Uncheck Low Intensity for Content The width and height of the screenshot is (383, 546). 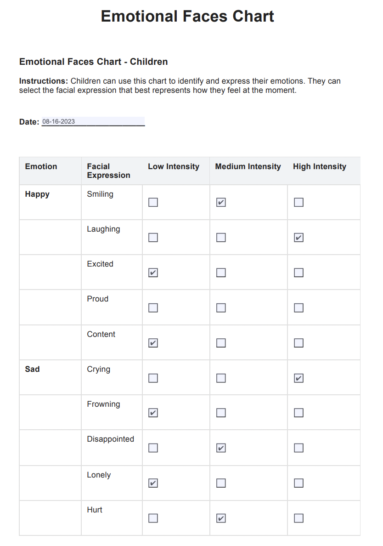point(153,343)
